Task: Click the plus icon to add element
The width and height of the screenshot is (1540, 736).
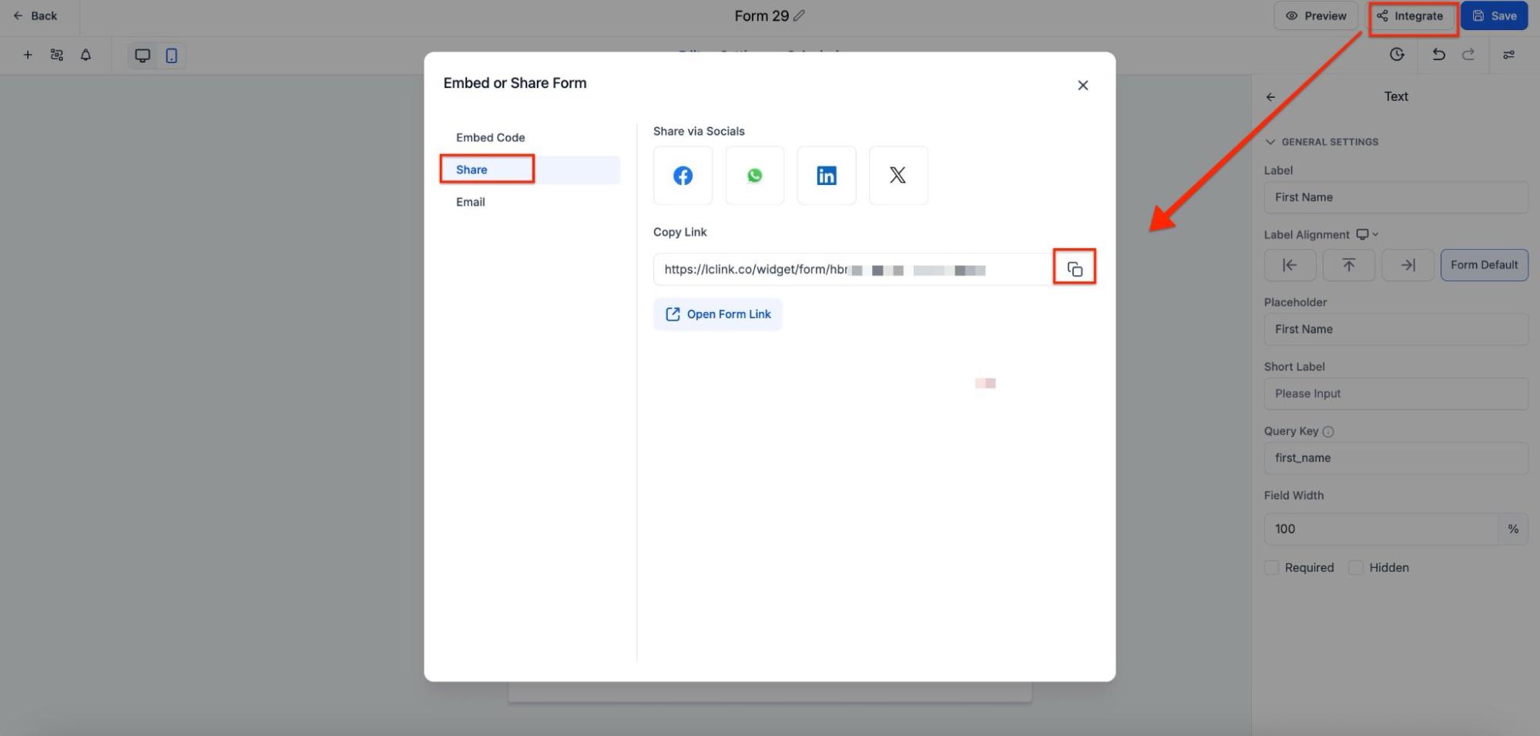Action: pyautogui.click(x=28, y=55)
